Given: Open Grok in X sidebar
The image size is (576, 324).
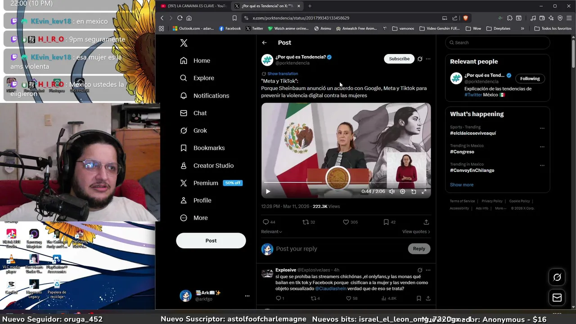Looking at the screenshot, I should click(x=193, y=130).
